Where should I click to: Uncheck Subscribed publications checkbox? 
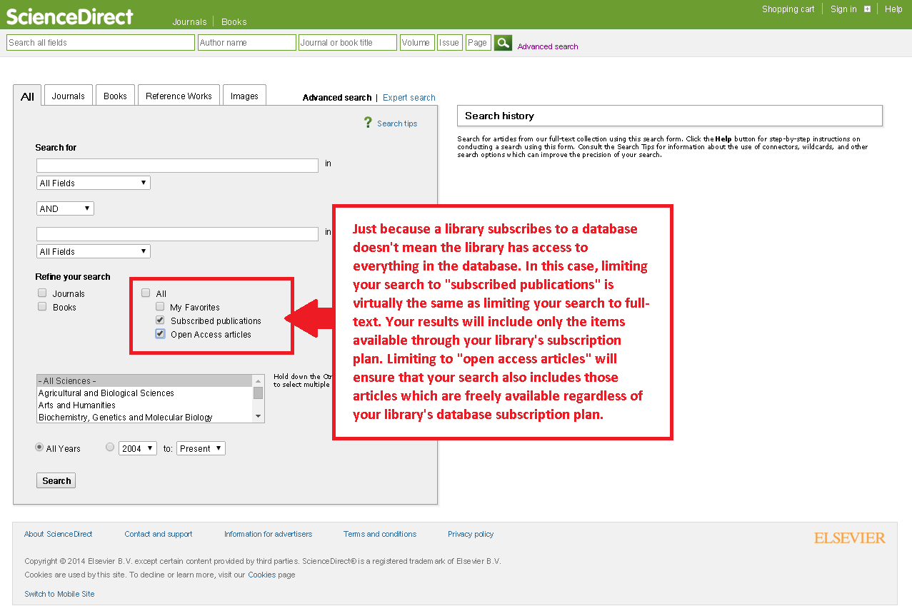pos(160,320)
